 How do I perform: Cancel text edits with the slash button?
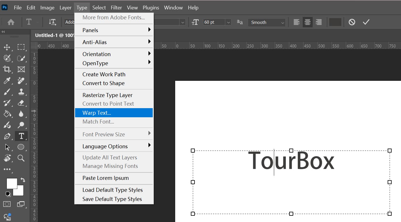tap(352, 22)
